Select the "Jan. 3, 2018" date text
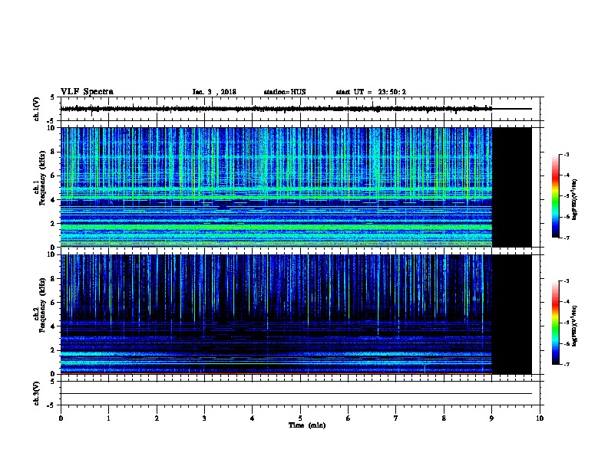 [214, 92]
